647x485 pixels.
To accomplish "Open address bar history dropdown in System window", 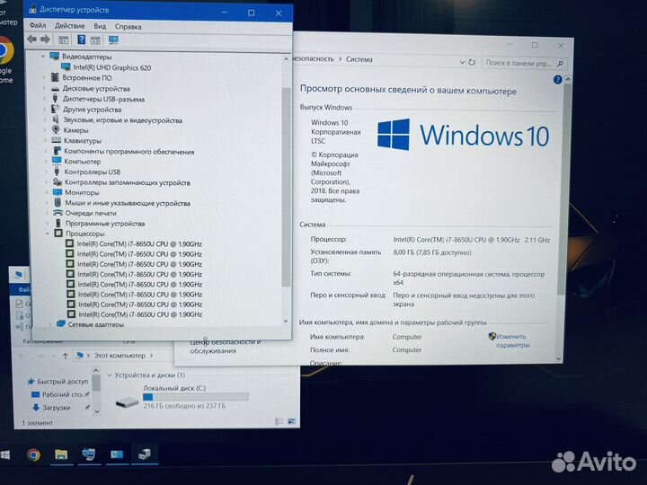I will (462, 62).
